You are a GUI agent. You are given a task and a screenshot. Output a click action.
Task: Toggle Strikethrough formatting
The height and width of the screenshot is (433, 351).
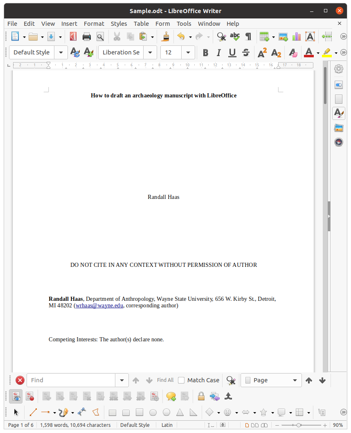click(x=246, y=52)
